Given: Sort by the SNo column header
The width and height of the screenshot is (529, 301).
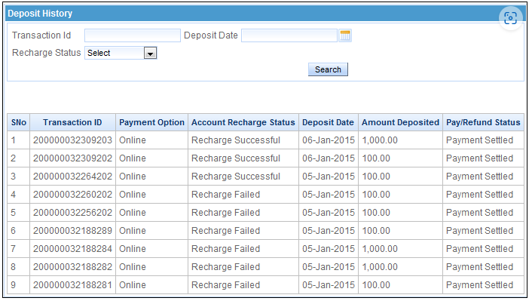Looking at the screenshot, I should (x=19, y=122).
